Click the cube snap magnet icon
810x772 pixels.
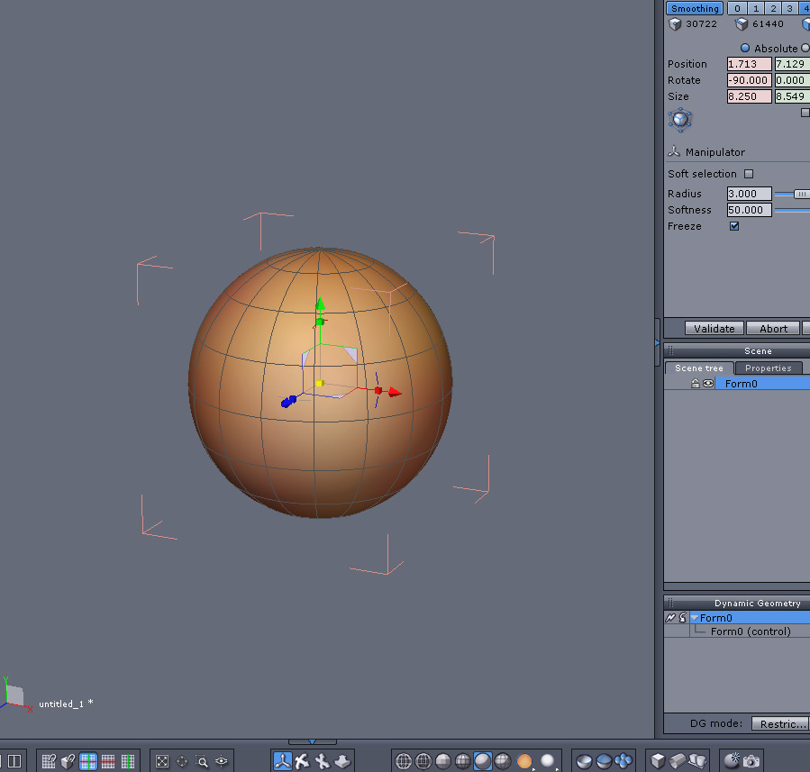pos(68,760)
